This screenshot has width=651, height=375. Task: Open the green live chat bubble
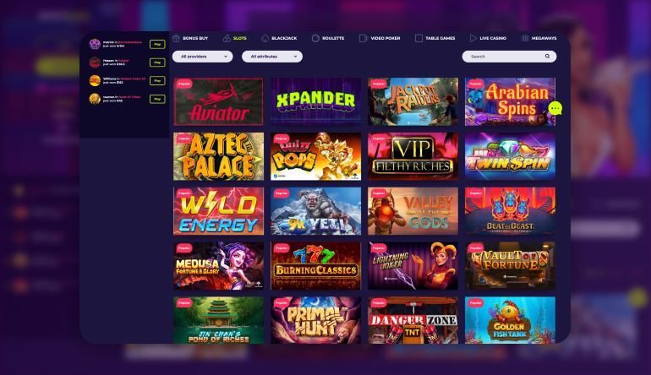(555, 109)
